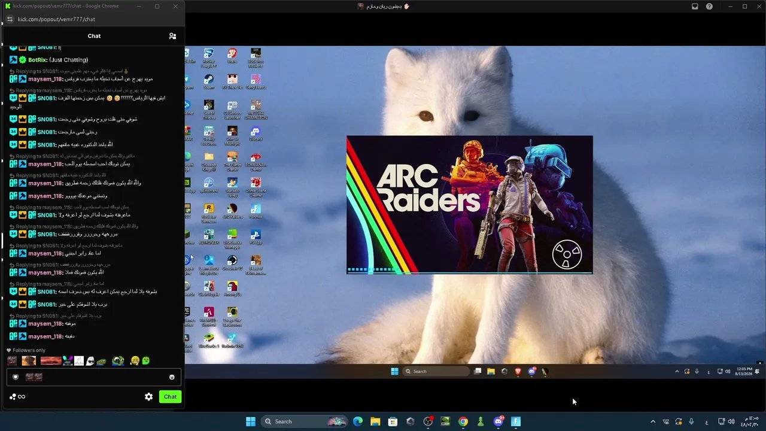This screenshot has height=431, width=766.
Task: Open PS App desktop shortcut
Action: (x=256, y=237)
